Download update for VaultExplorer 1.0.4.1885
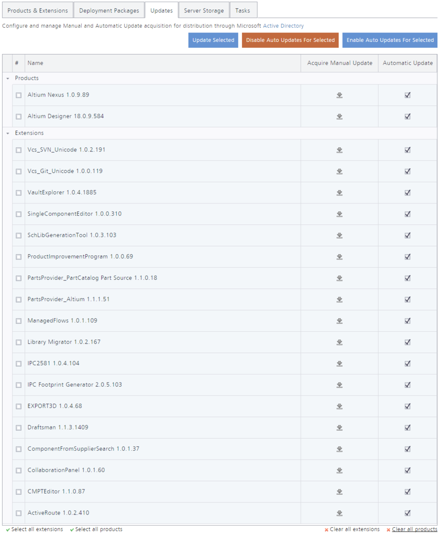Screen dimensions: 440x534 [339, 192]
